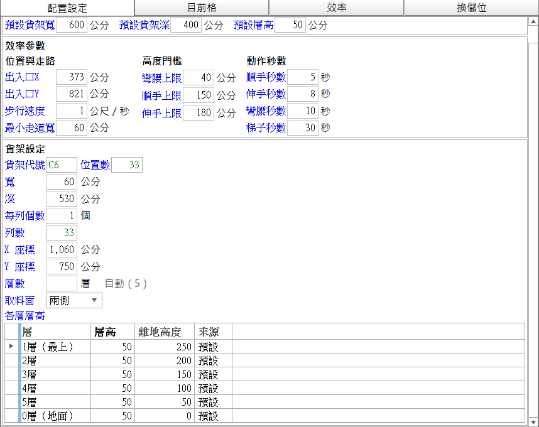The height and width of the screenshot is (427, 539).
Task: Click the scrollbar down arrow
Action: [x=533, y=421]
